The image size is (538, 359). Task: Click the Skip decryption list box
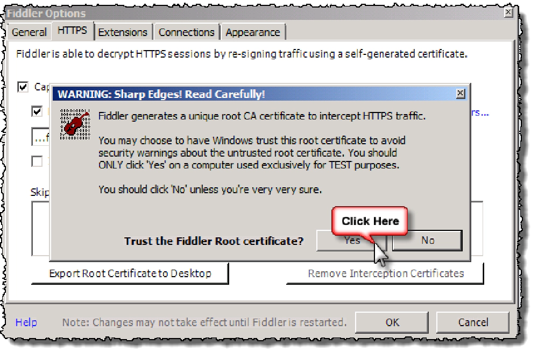[x=257, y=229]
